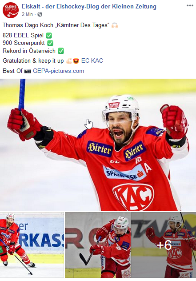Click the '2 Min' post timestamp
The width and height of the screenshot is (196, 281).
pyautogui.click(x=27, y=14)
